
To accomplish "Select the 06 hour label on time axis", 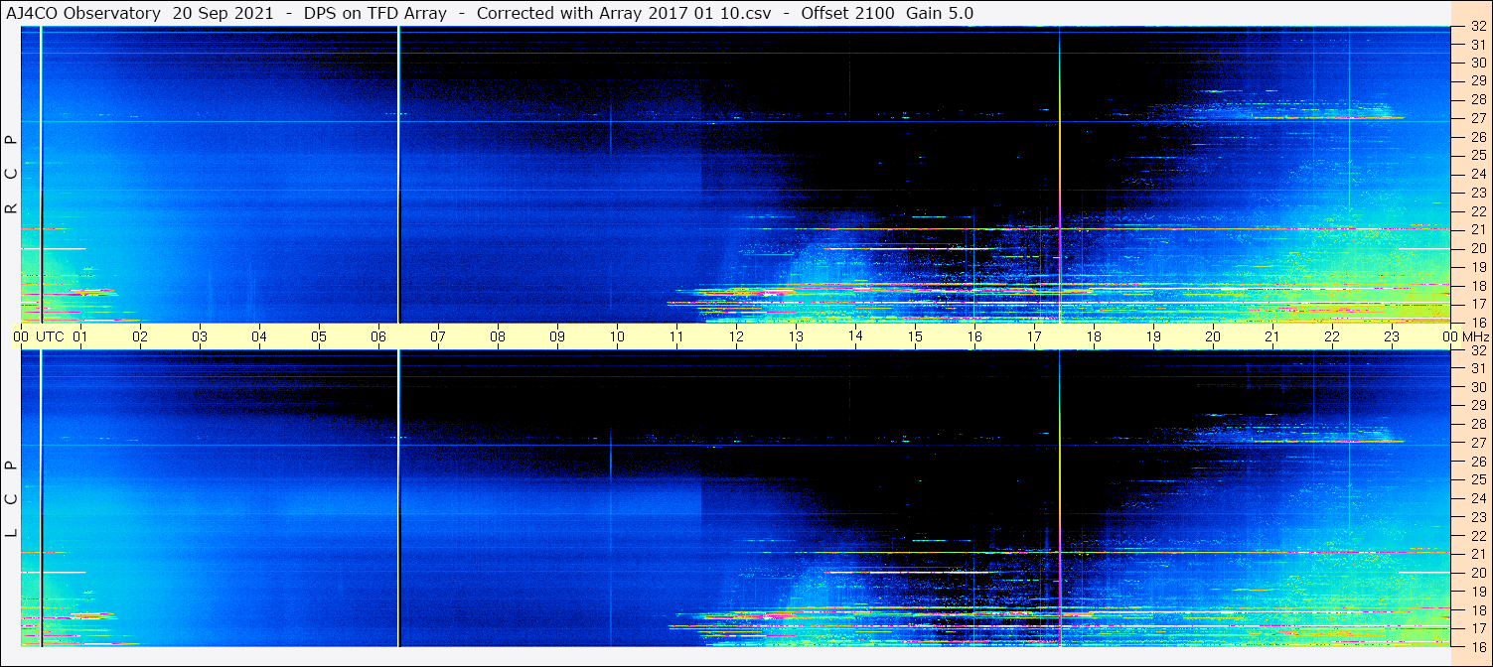I will click(378, 336).
